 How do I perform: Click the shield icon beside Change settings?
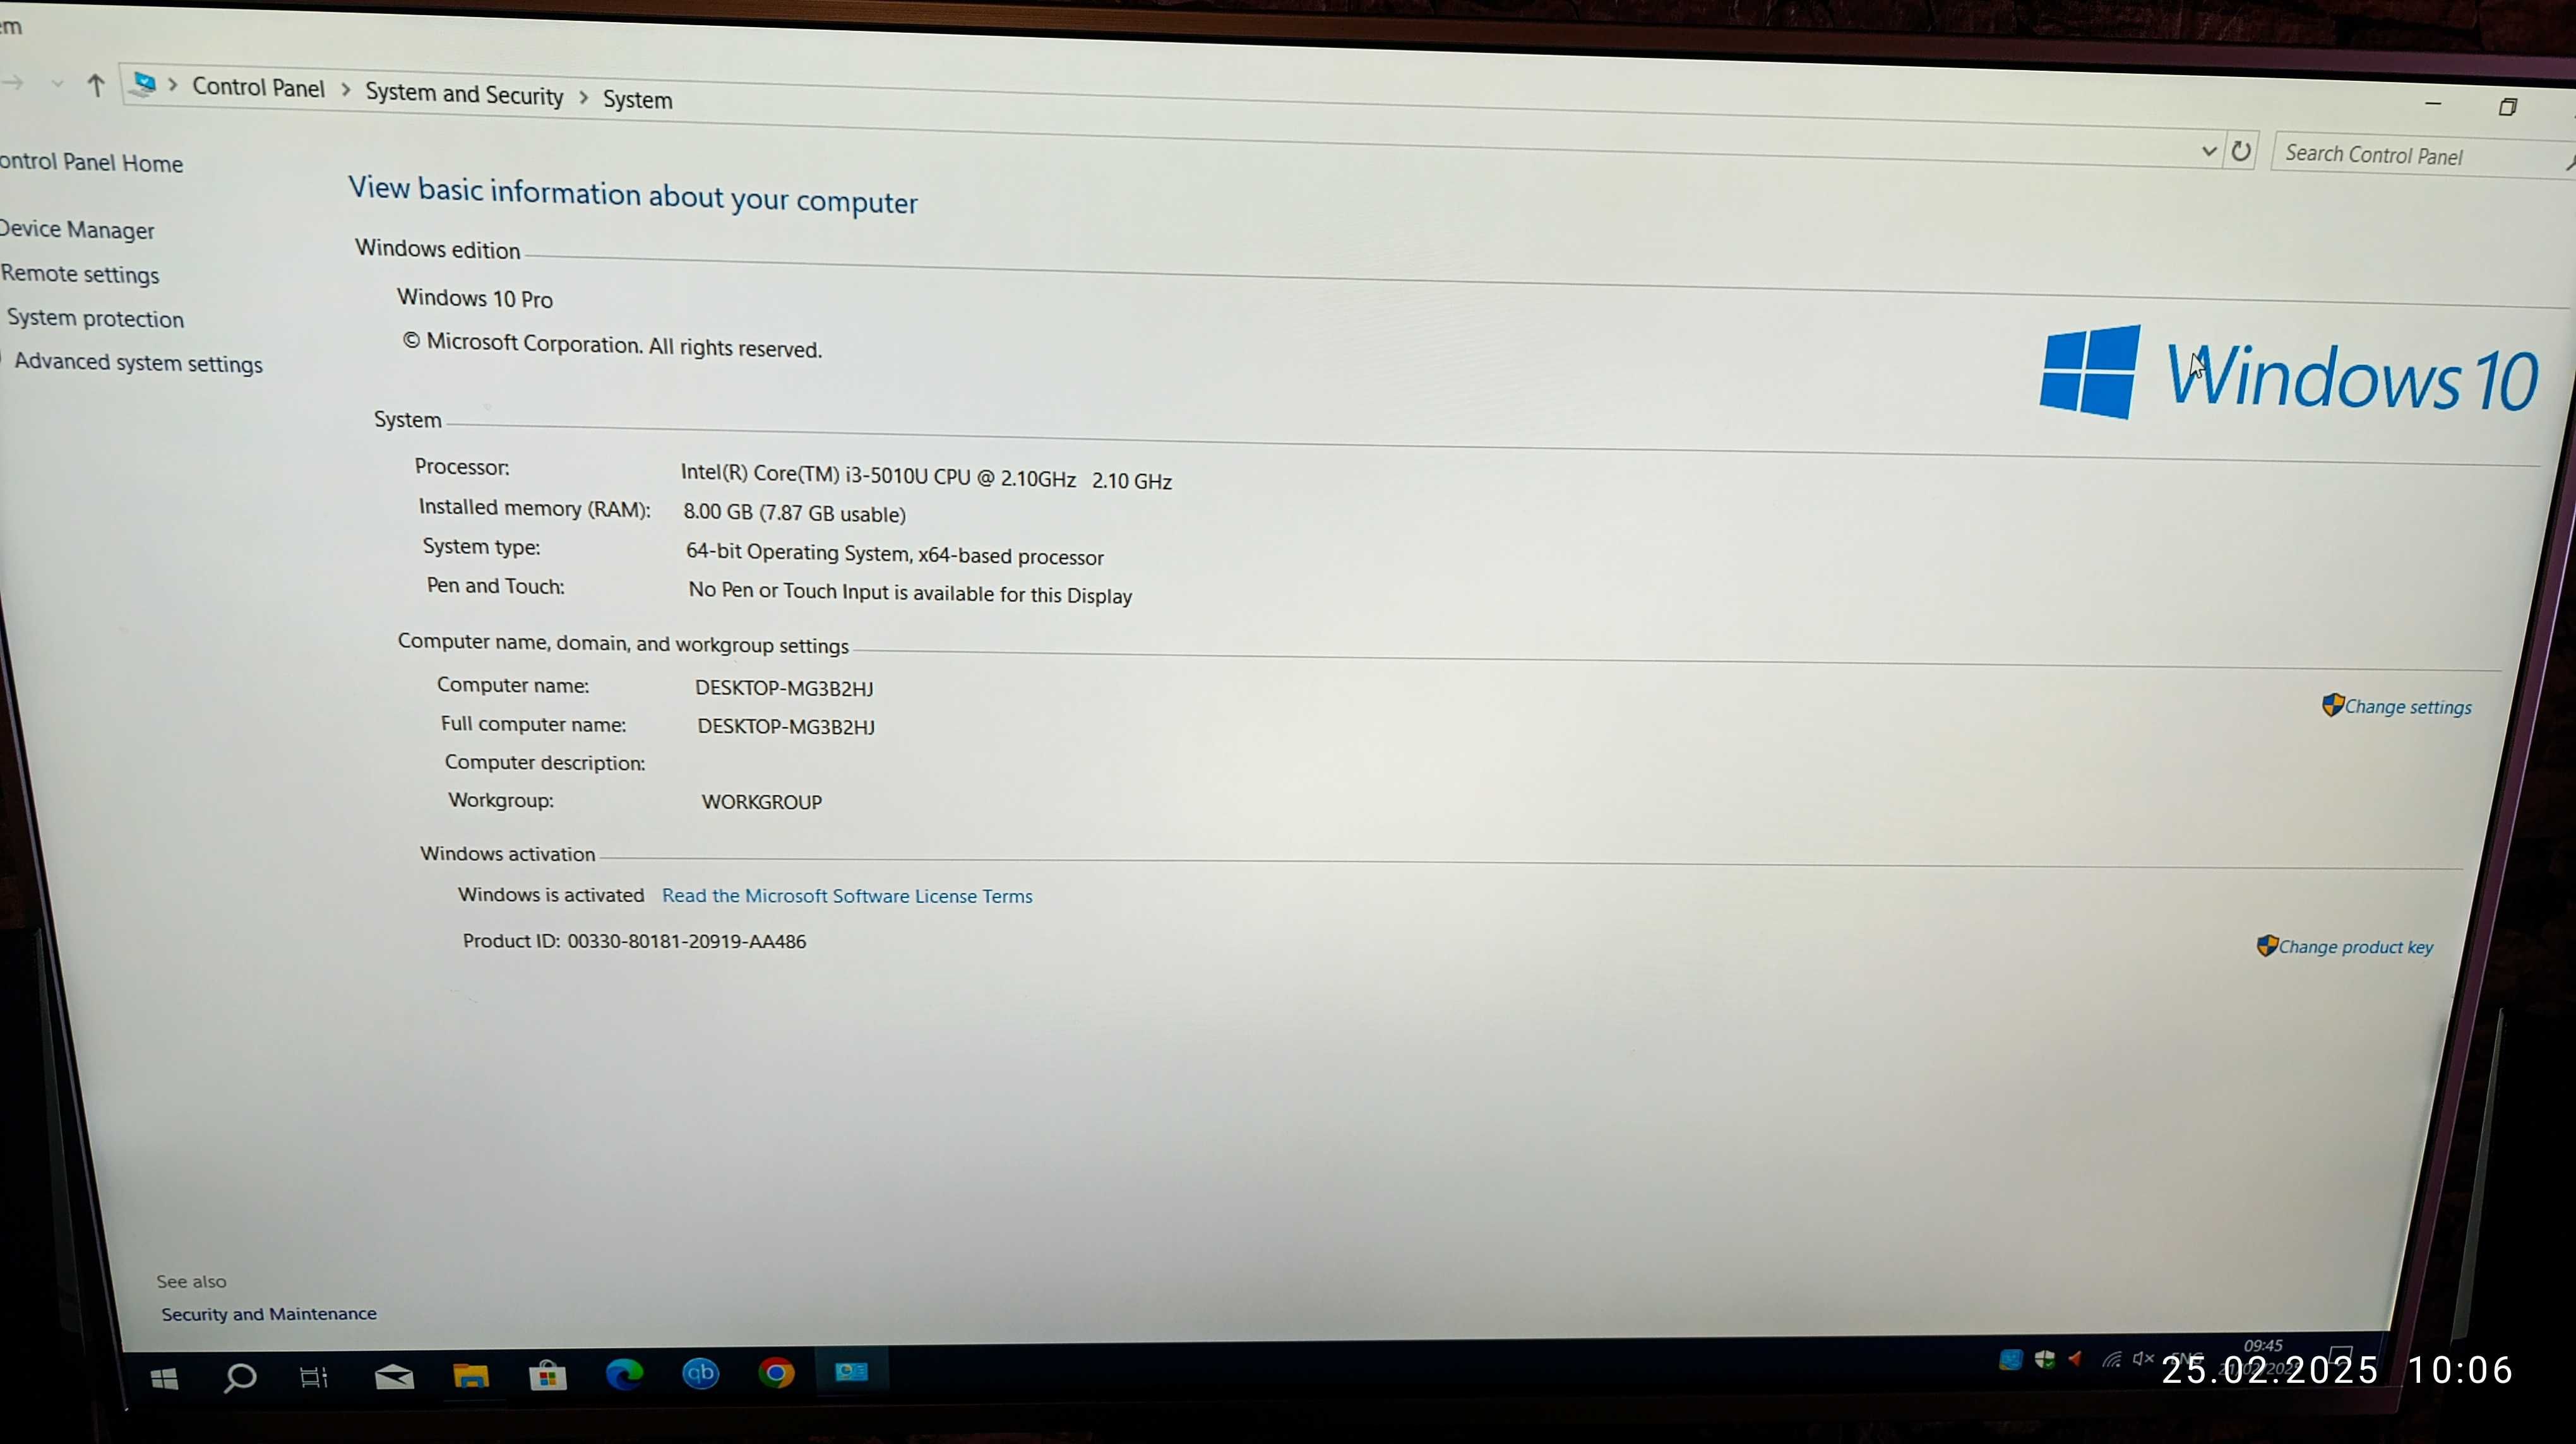pyautogui.click(x=2333, y=704)
